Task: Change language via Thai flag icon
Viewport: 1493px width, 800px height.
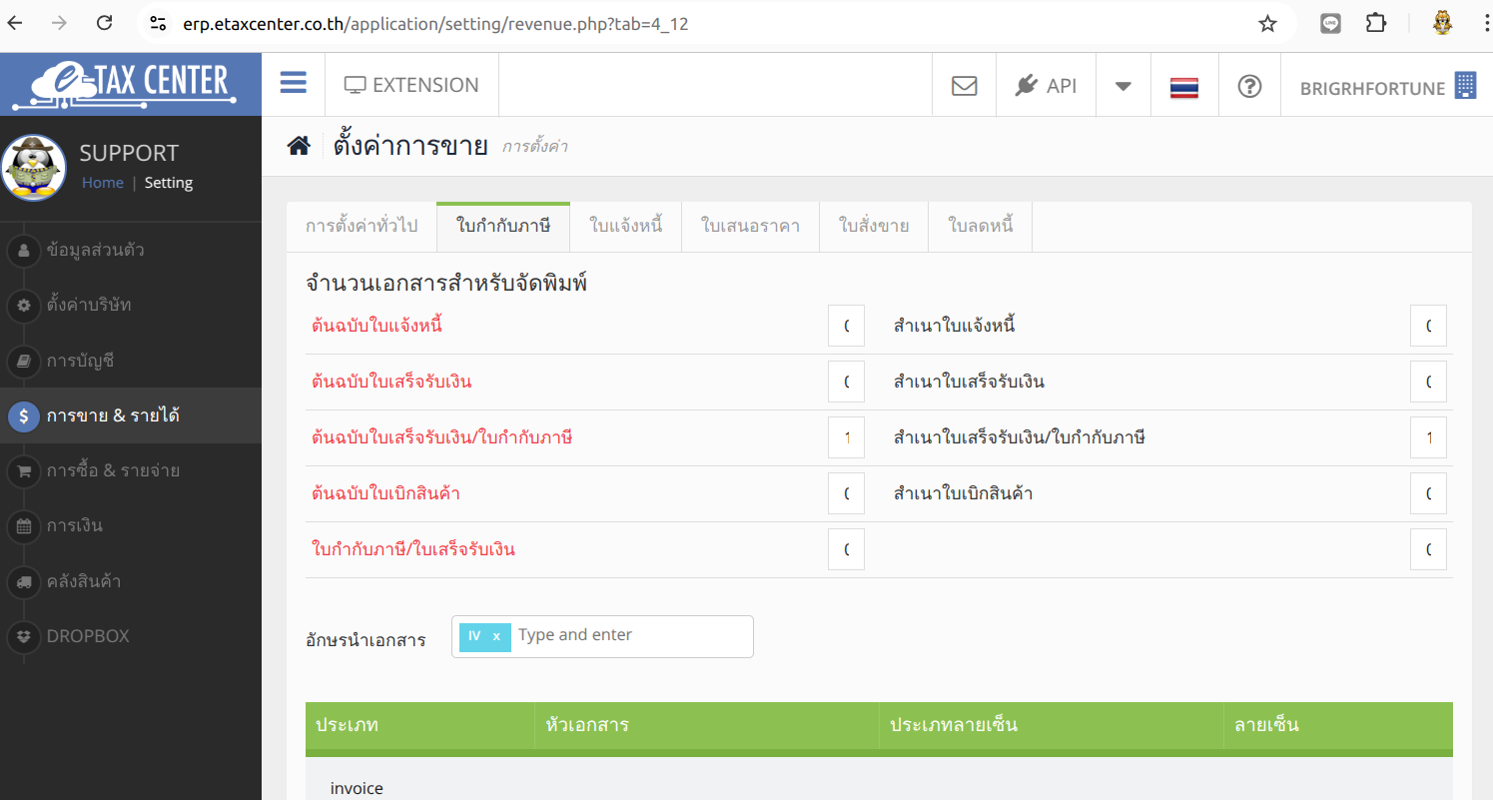Action: [x=1184, y=87]
